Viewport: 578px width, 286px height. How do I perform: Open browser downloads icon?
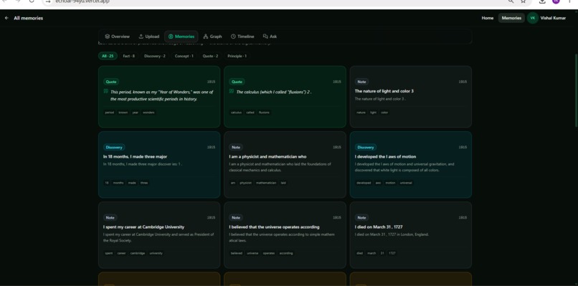pyautogui.click(x=542, y=1)
